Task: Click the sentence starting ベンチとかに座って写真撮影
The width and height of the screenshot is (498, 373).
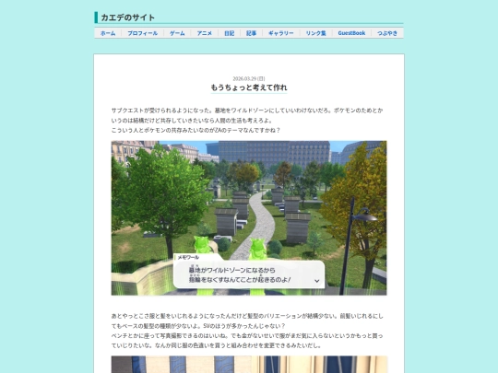Action: [247, 341]
